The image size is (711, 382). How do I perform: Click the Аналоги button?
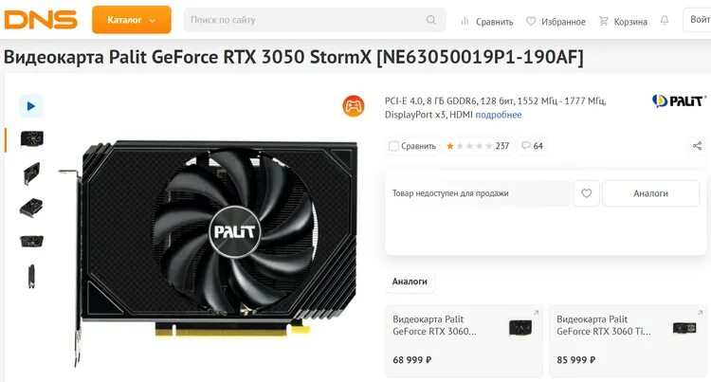point(650,193)
